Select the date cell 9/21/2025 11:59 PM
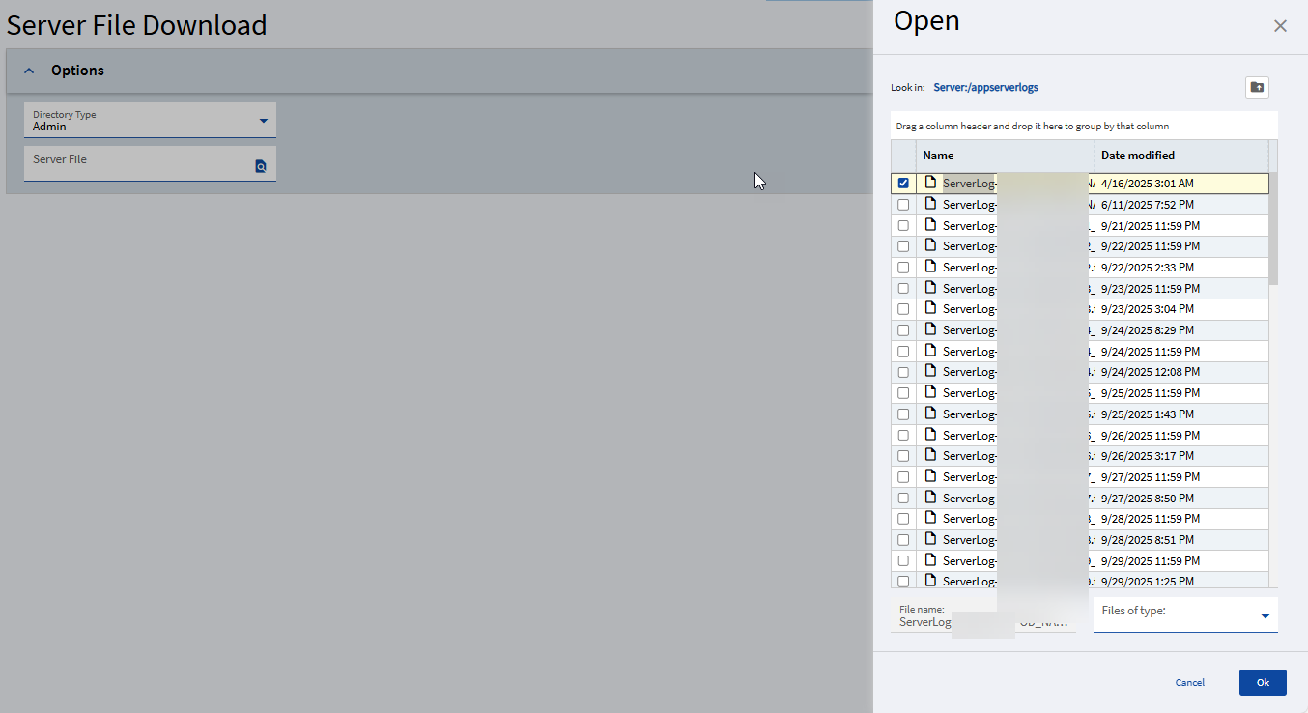 coord(1181,226)
